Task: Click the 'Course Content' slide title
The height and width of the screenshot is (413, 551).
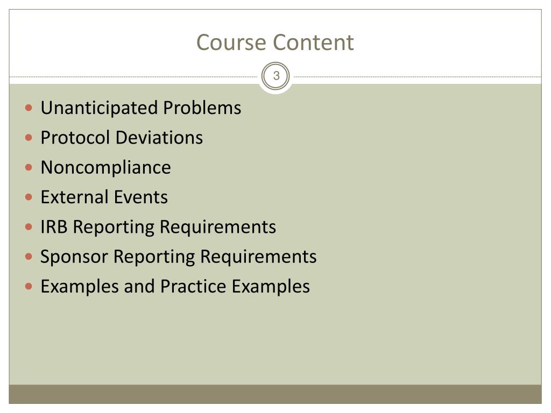Action: coord(275,42)
